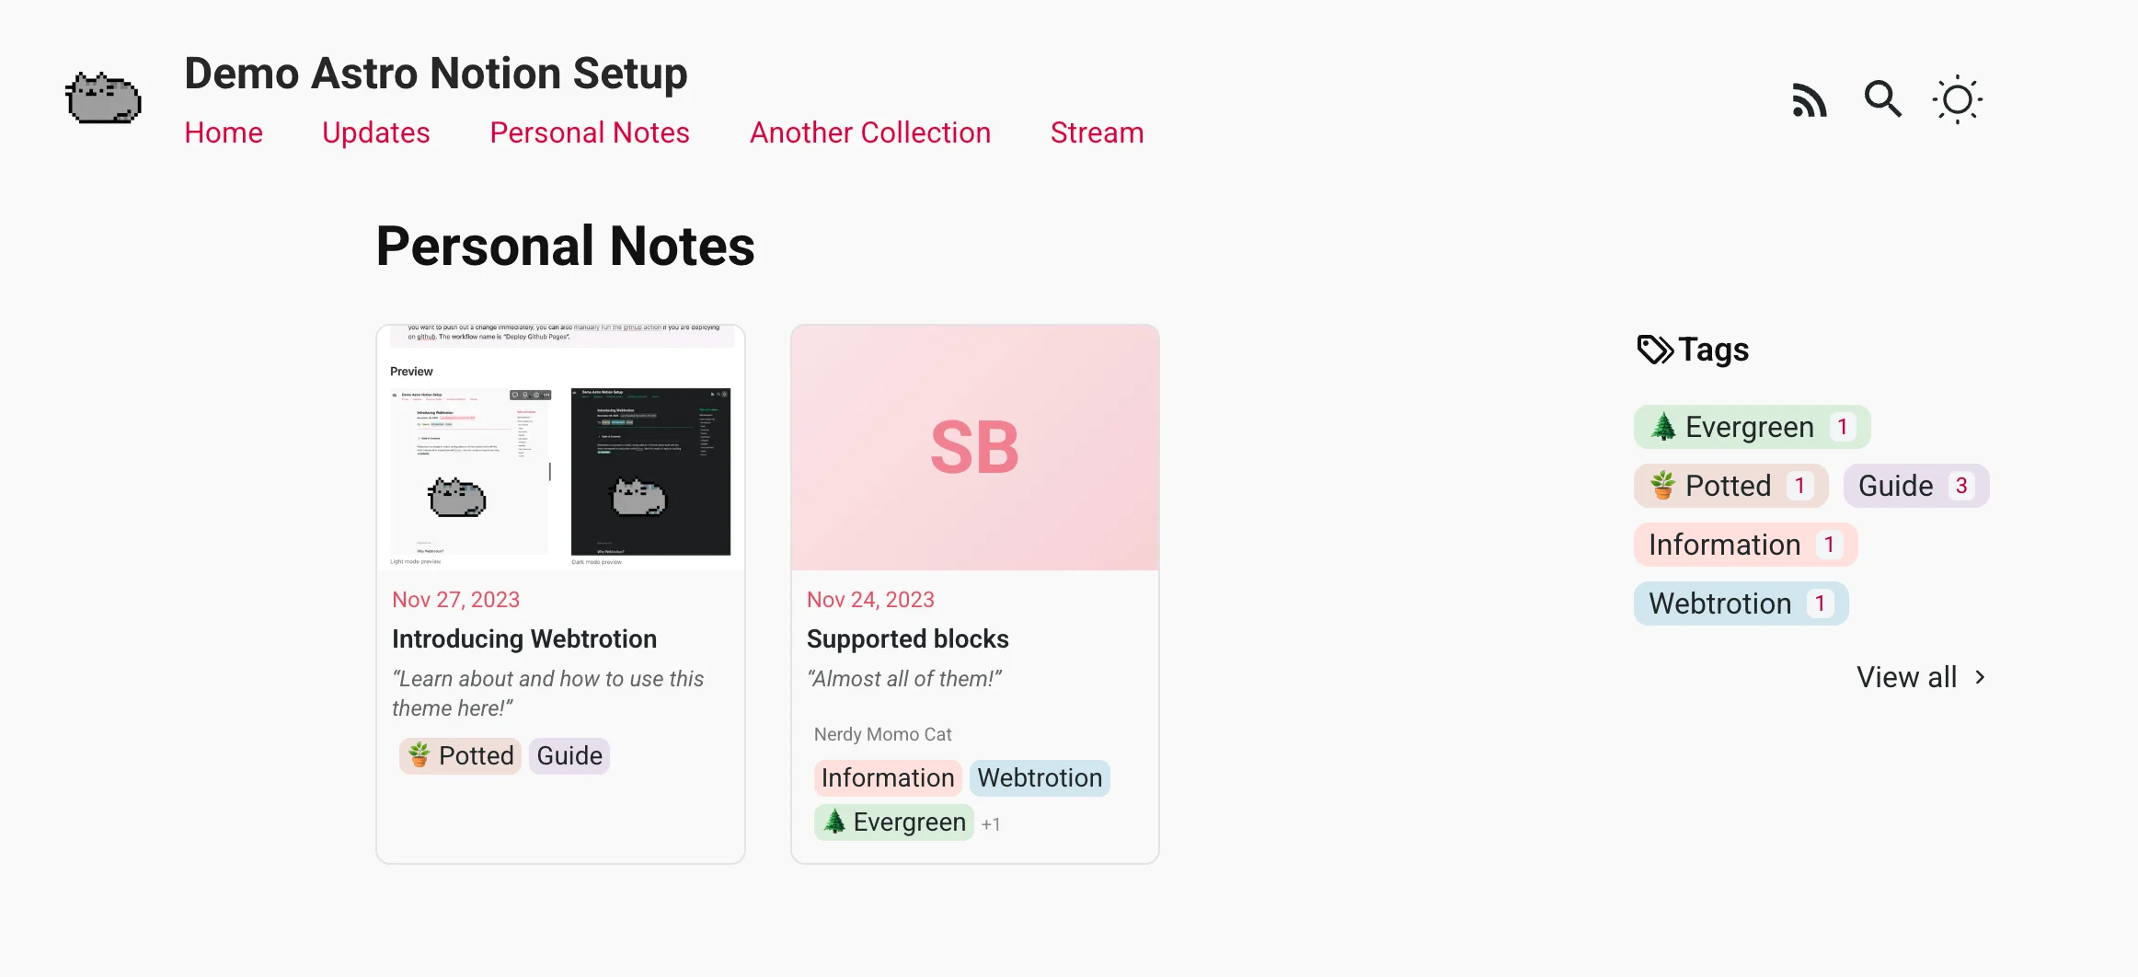The image size is (2138, 977).
Task: Expand hidden tags via +1 indicator
Action: (991, 824)
